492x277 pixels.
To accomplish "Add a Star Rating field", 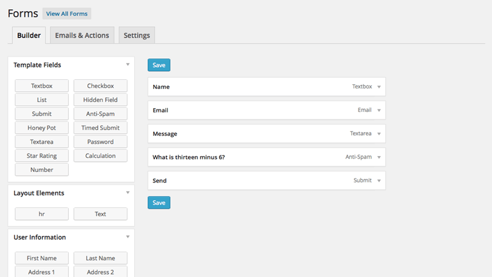I will (x=42, y=156).
